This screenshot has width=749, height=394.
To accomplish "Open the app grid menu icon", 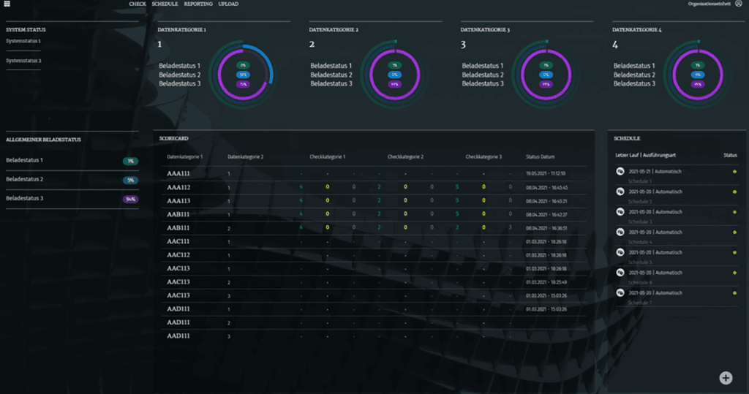I will pos(7,4).
